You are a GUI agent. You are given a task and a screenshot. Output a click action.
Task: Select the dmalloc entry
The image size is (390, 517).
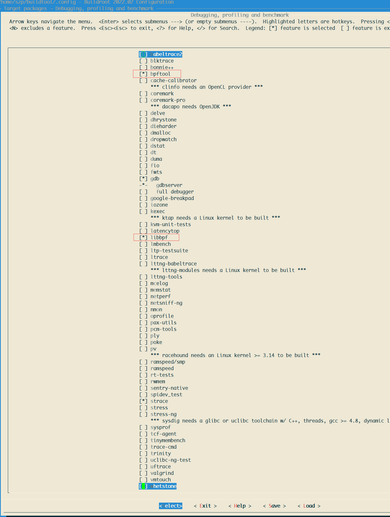pyautogui.click(x=155, y=133)
